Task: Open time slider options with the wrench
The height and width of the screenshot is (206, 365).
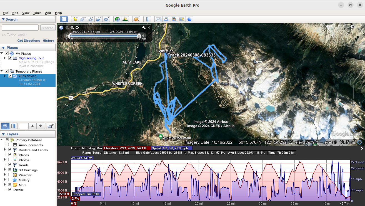Action: pos(144,28)
